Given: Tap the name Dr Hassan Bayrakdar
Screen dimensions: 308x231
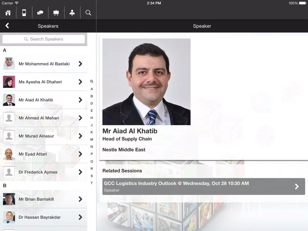Looking at the screenshot, I should point(40,217).
